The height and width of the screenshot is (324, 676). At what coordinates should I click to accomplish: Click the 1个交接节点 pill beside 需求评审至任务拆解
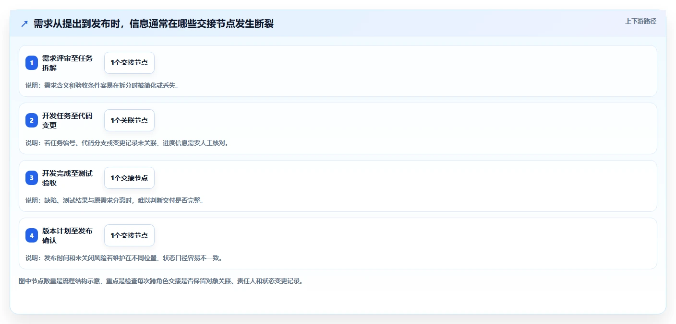coord(129,63)
